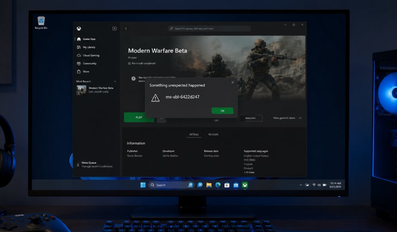
Task: Click the outlined button left of View game in Store
Action: [250, 118]
